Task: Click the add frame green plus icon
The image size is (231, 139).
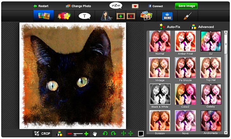Action: (121, 16)
